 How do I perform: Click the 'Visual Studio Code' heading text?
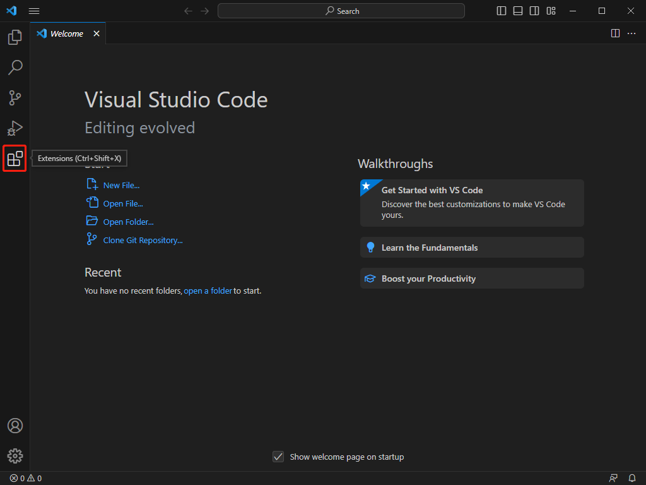tap(176, 100)
